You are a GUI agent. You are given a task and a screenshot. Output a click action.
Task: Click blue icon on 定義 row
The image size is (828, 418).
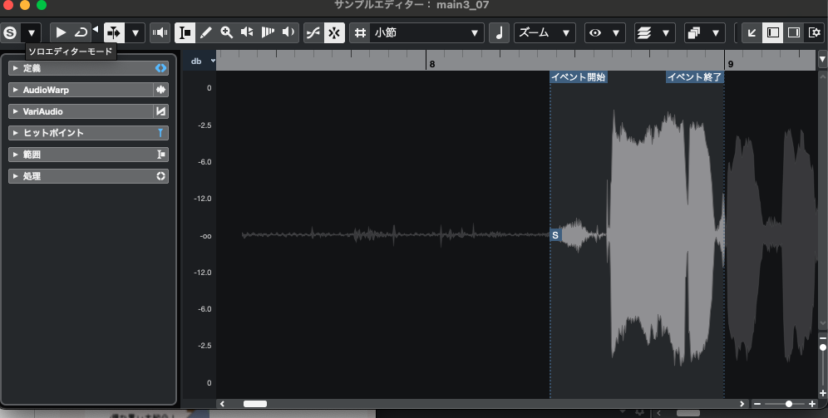[x=160, y=68]
